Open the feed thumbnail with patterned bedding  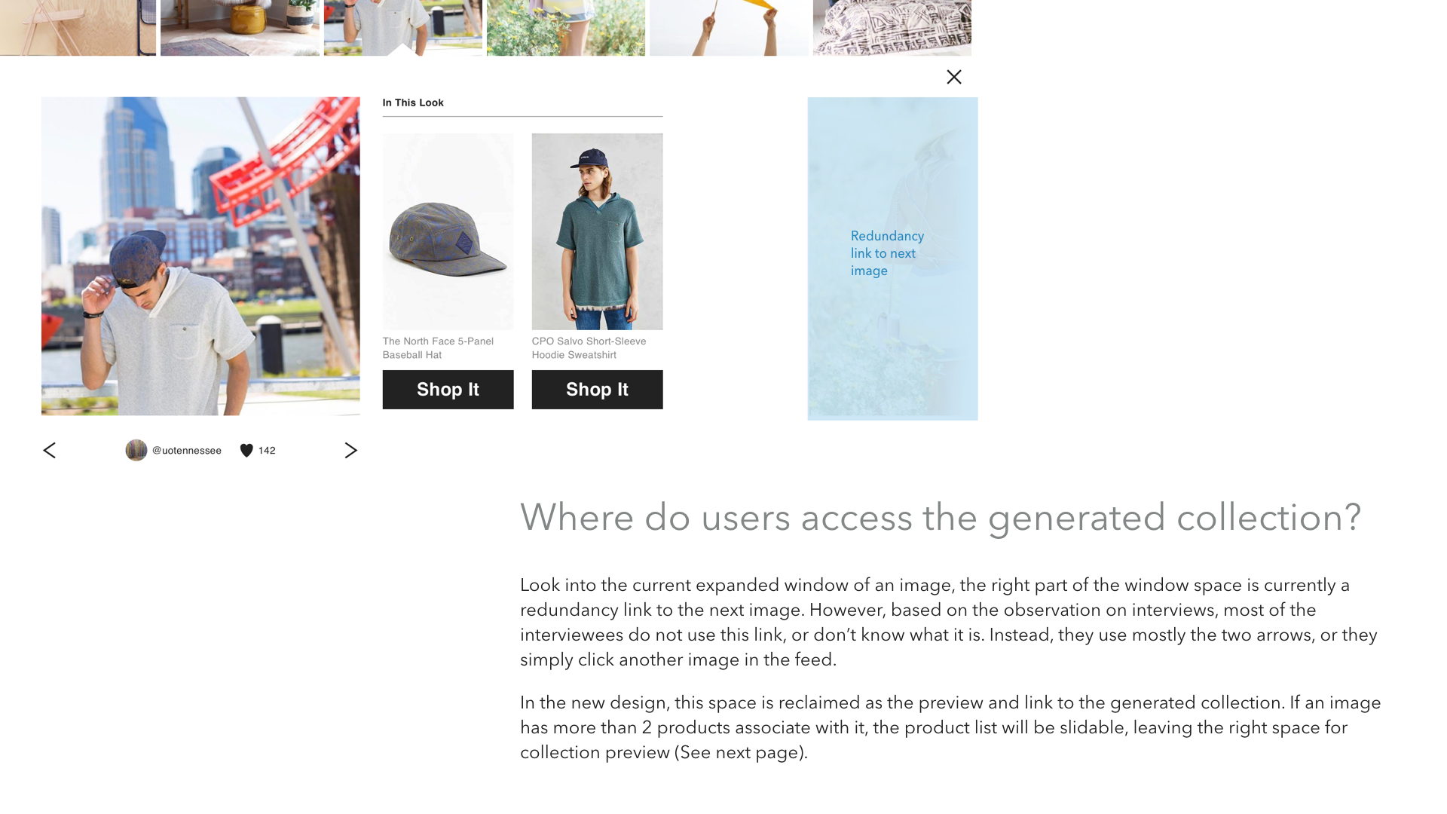click(x=892, y=27)
